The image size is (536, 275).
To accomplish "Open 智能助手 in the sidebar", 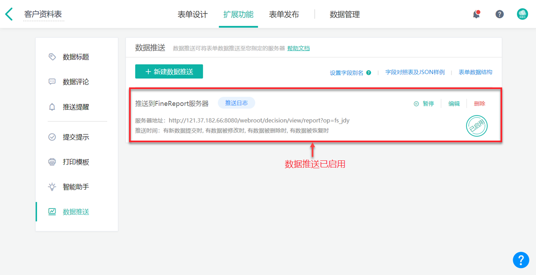I will click(77, 187).
